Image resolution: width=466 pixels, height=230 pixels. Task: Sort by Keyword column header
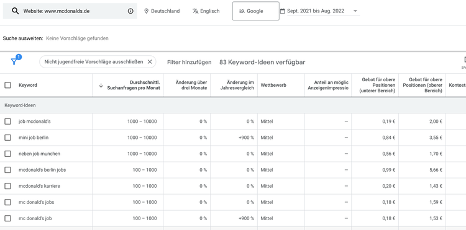pyautogui.click(x=28, y=86)
